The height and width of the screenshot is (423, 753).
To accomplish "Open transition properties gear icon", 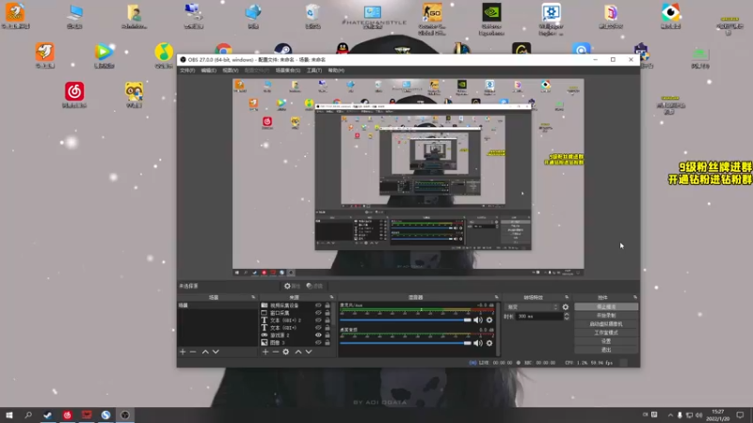I will click(x=566, y=307).
